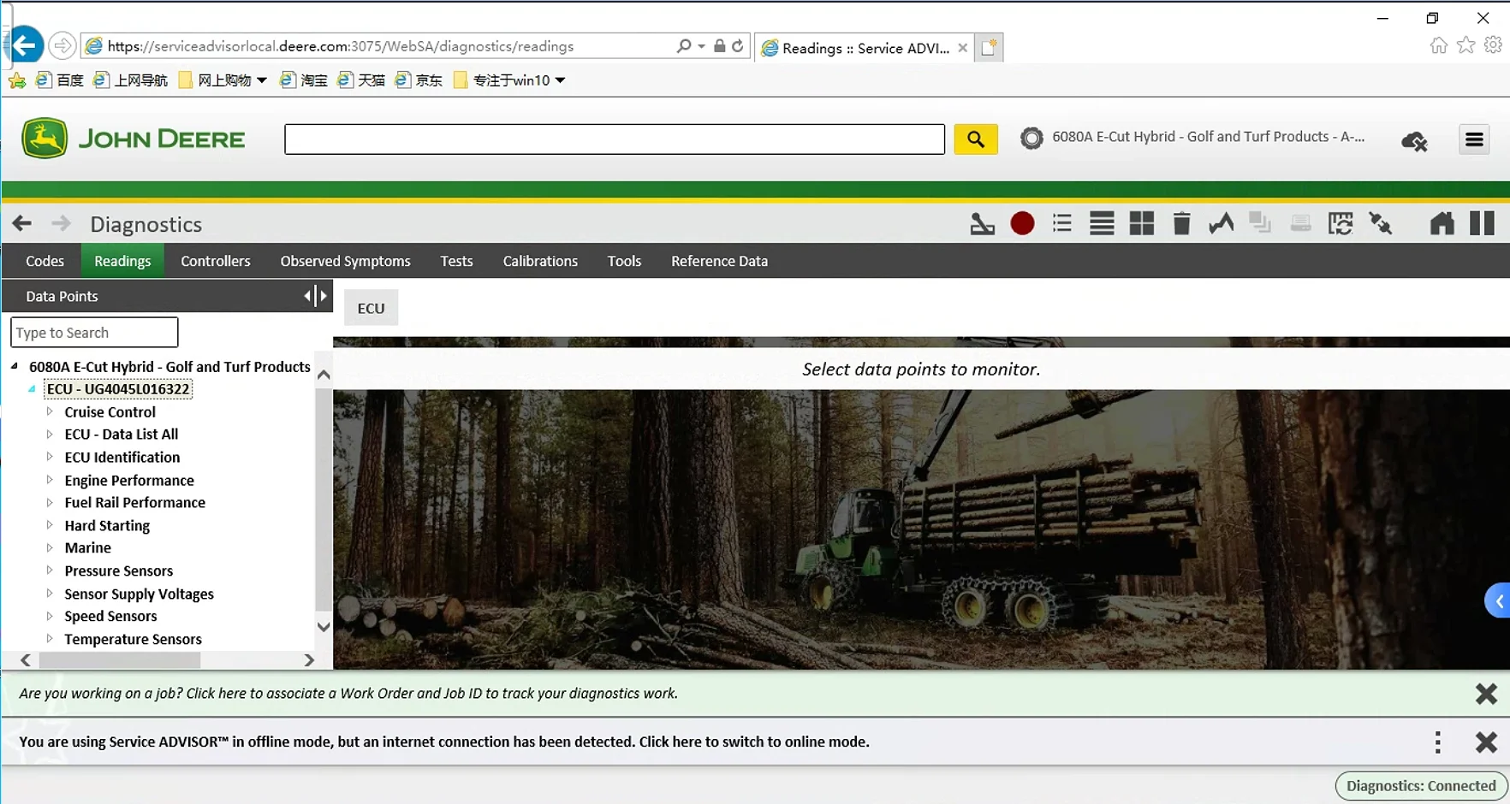This screenshot has height=804, width=1510.
Task: Click the ECU button above readings
Action: (x=371, y=308)
